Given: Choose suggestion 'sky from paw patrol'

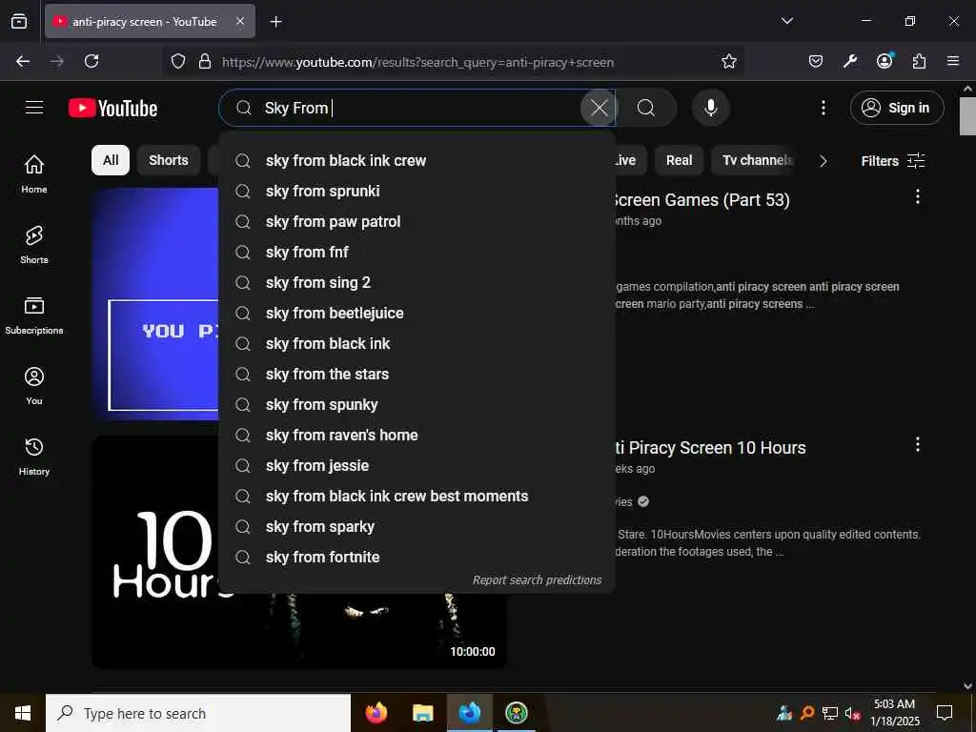Looking at the screenshot, I should coord(417,221).
